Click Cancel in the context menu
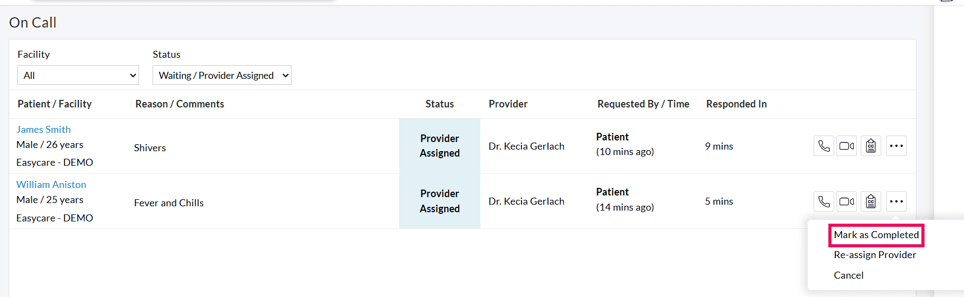The width and height of the screenshot is (964, 297). pyautogui.click(x=848, y=275)
